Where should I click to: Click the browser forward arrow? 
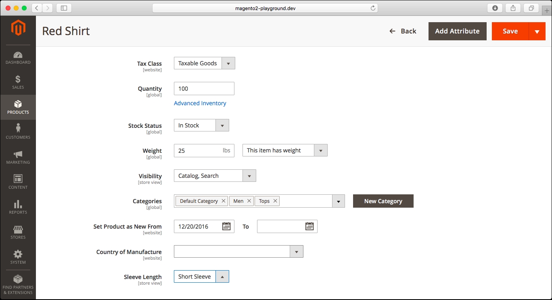[x=48, y=8]
